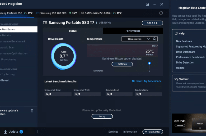Open Drive Detection help topic
206x136 pixels.
[x=185, y=62]
